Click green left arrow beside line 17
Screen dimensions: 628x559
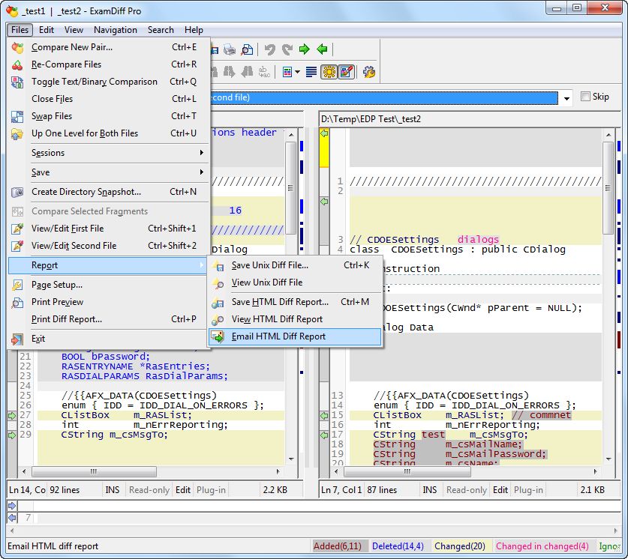click(324, 435)
